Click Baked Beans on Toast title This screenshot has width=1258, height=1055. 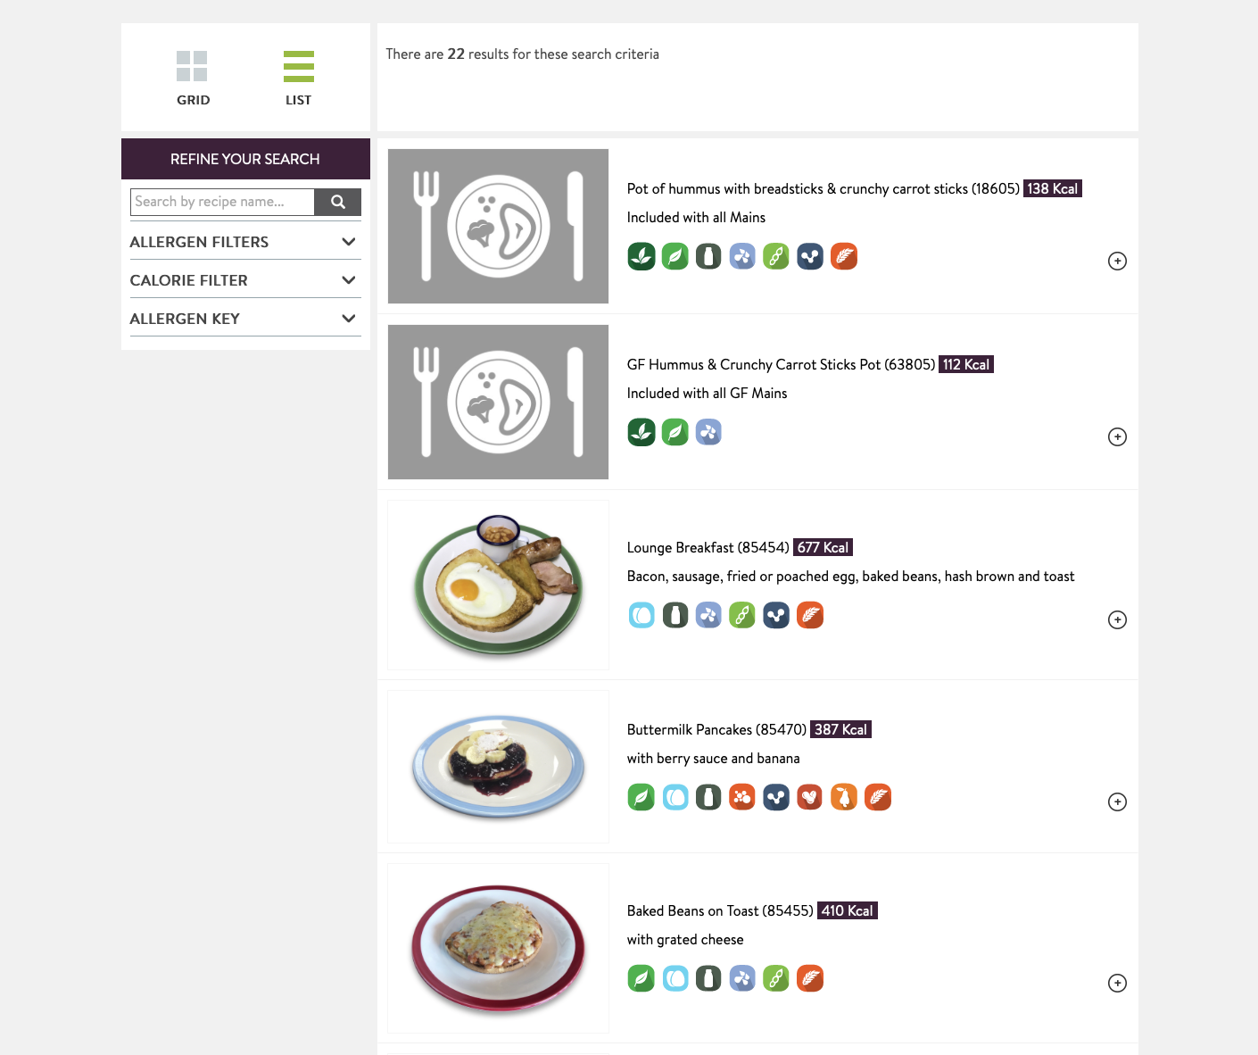pos(719,910)
